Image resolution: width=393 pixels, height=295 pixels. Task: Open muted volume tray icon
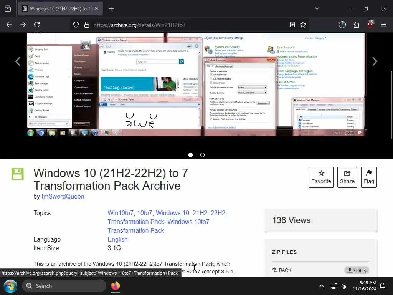343,286
